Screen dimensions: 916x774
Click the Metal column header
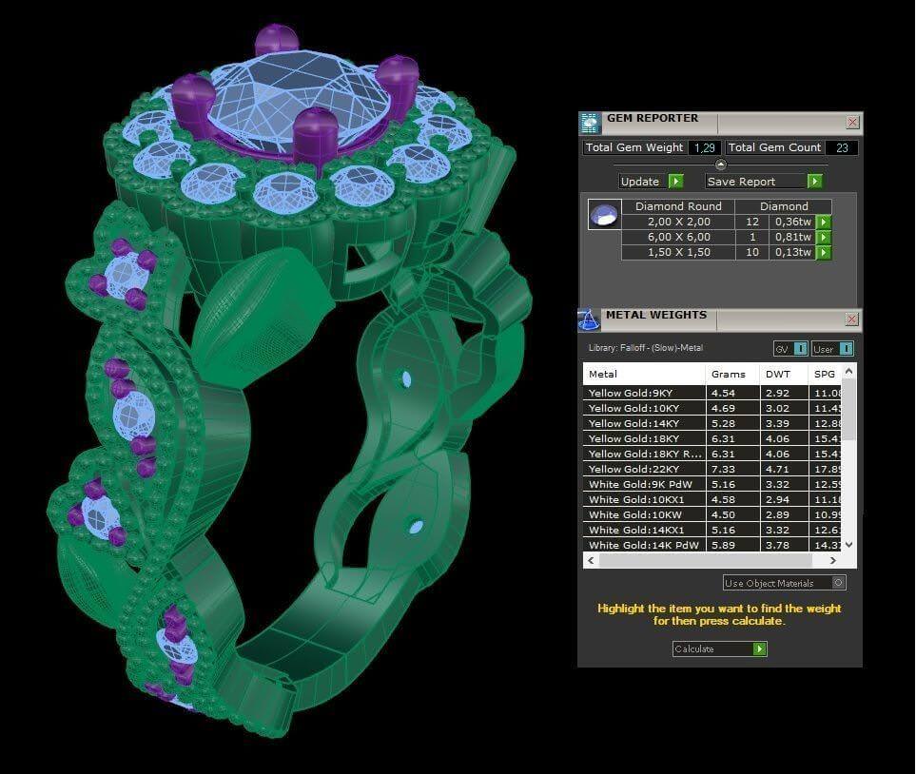pyautogui.click(x=643, y=374)
